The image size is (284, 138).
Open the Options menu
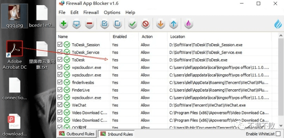112,12
